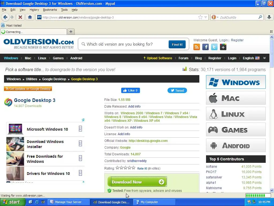Viewport: 274px width, 206px height.
Task: Open the Bookmarks menu
Action: (50, 10)
